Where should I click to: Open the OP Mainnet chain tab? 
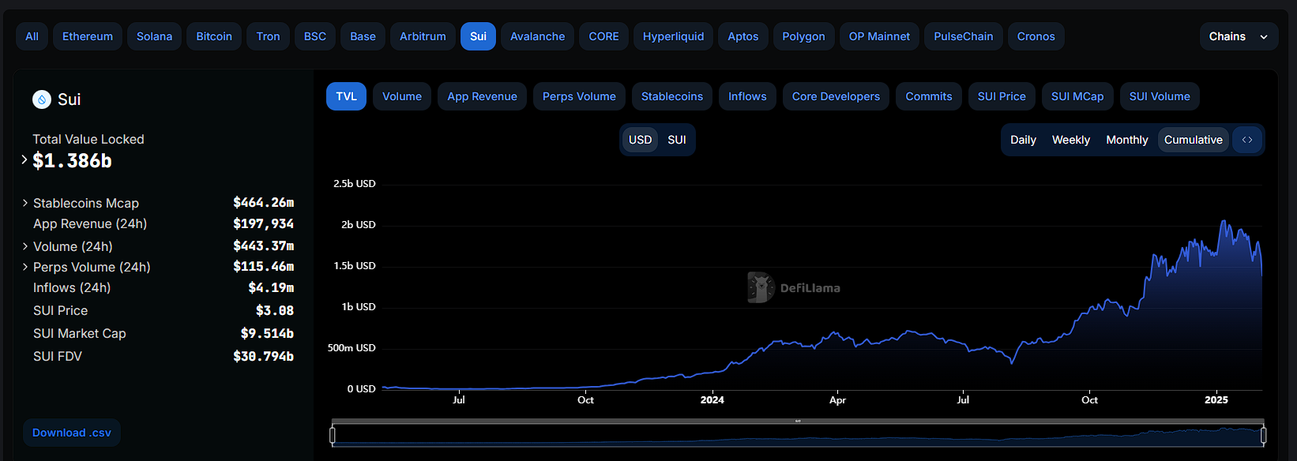click(x=879, y=36)
